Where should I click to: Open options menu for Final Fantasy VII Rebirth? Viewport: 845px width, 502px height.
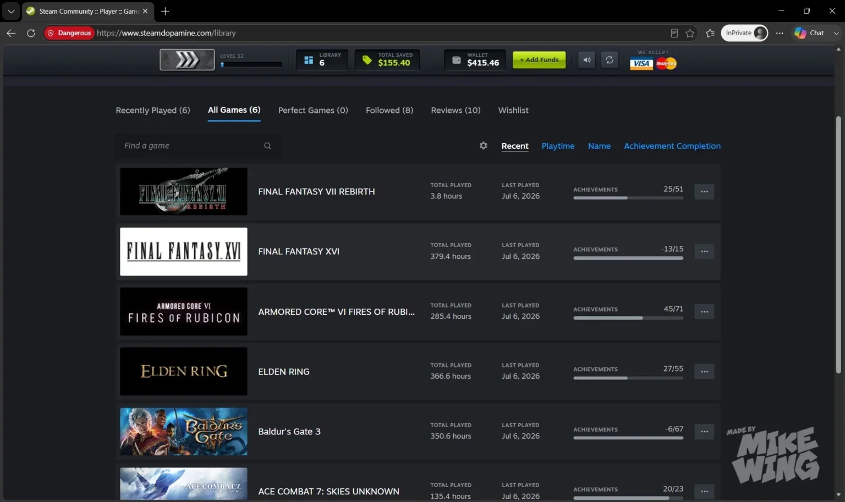pos(704,192)
